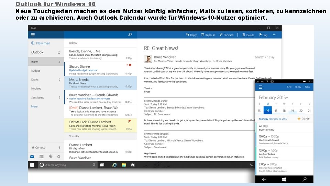Jump to Today in phone calendar
330x186 pixels.
click(298, 87)
